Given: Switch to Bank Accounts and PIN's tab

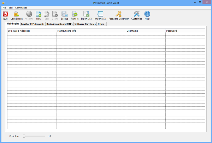Looking at the screenshot, I should point(59,24).
